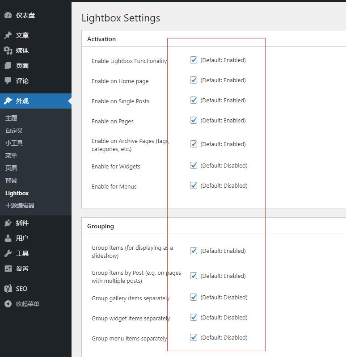
Task: Select the 外观 menu item
Action: (x=36, y=101)
